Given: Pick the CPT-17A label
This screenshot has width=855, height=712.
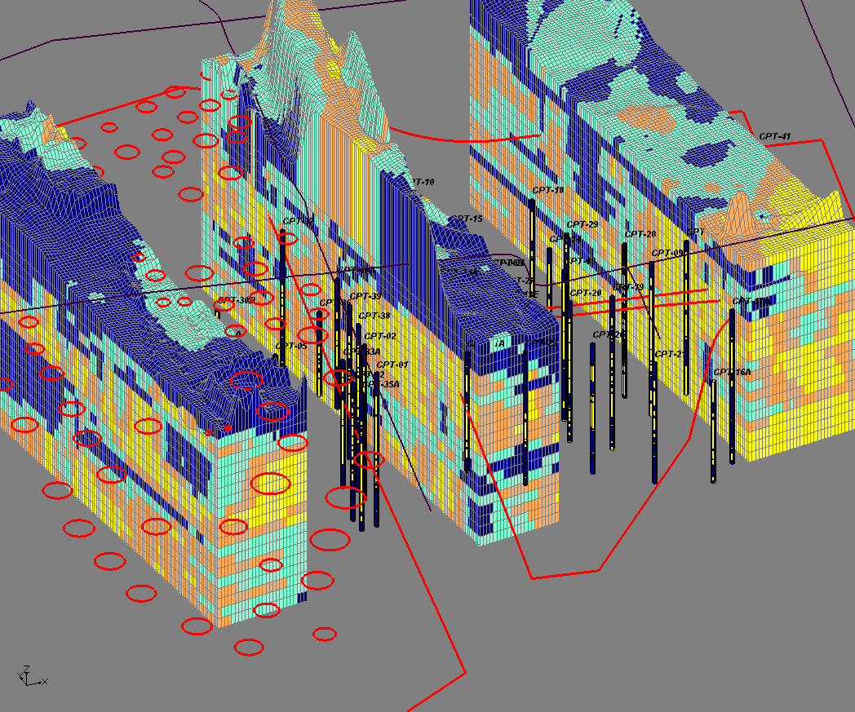Looking at the screenshot, I should (751, 302).
